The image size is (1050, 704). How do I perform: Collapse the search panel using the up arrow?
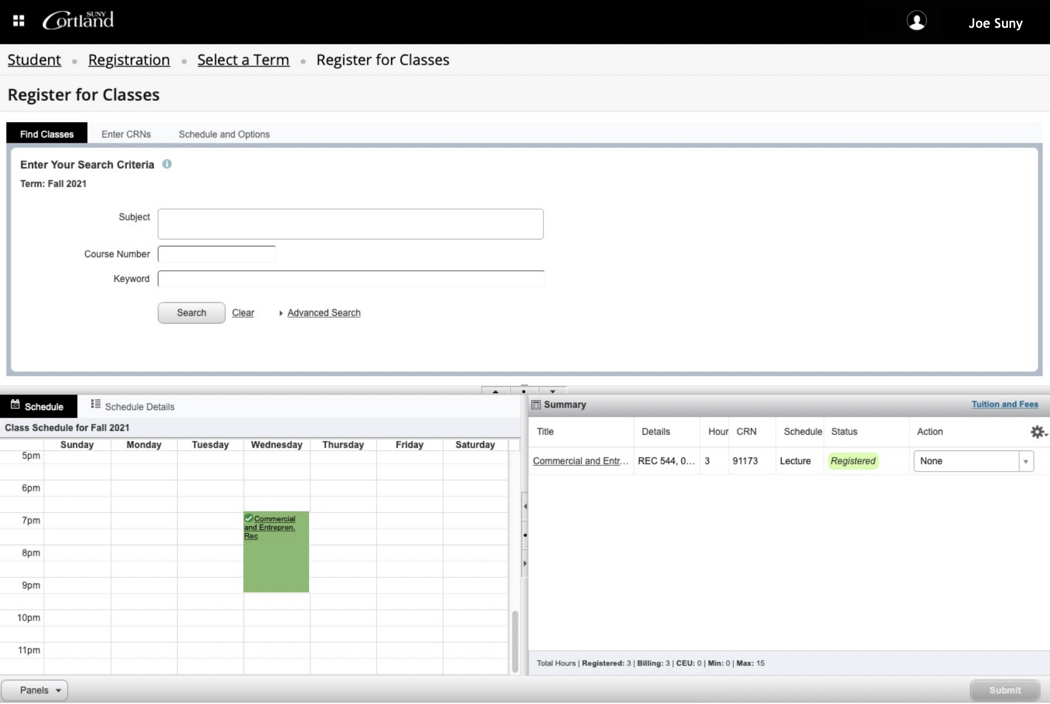495,391
